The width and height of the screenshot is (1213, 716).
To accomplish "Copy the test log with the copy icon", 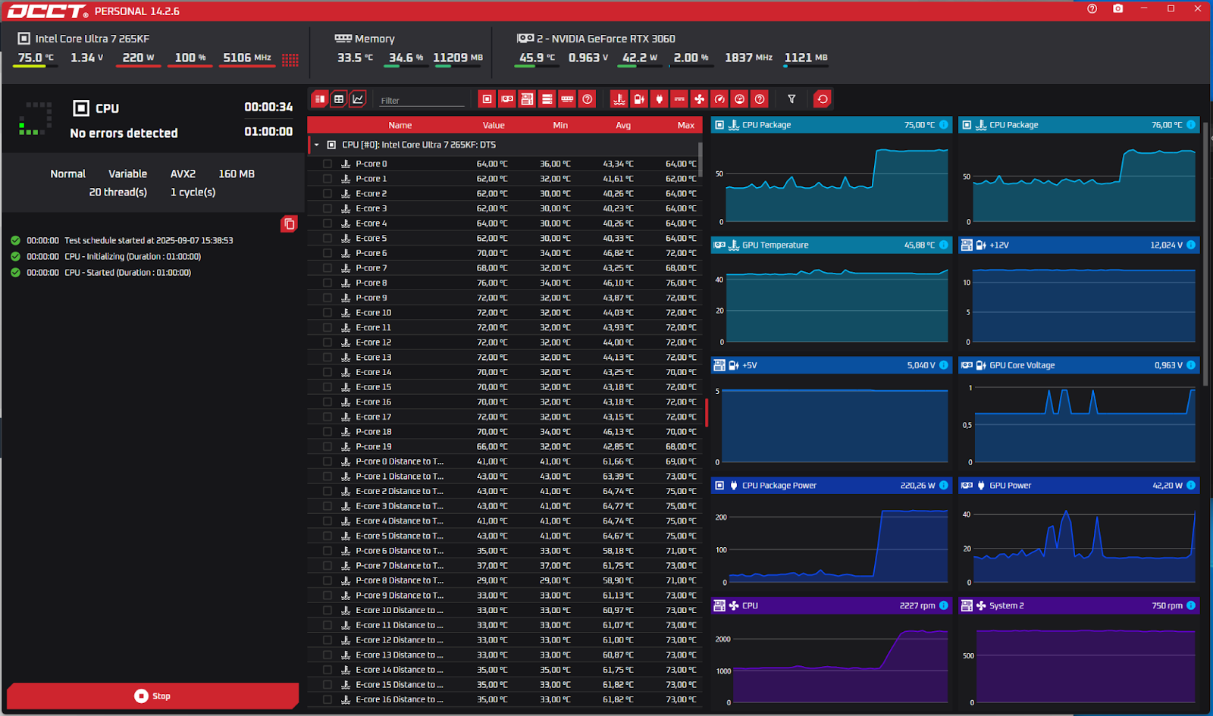I will (289, 224).
